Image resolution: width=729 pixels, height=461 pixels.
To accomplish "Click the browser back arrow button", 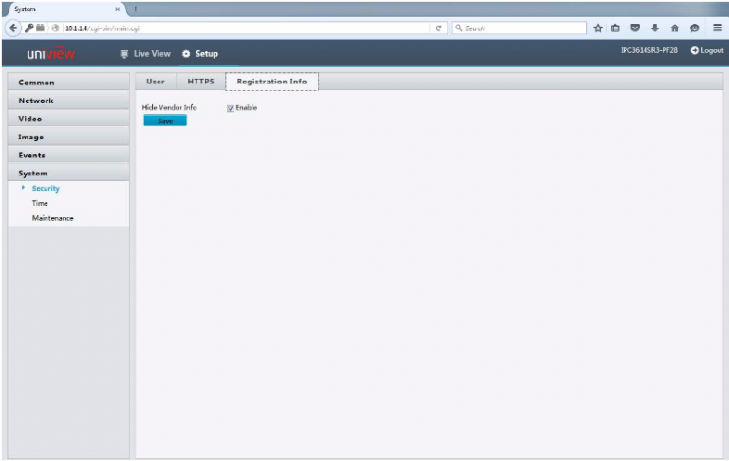I will click(13, 28).
